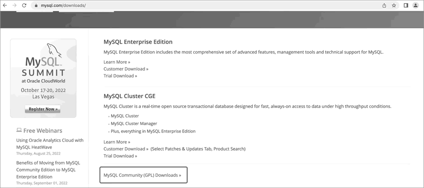
Task: Click the 'Thursday, September 01, 2022' date
Action: [x=41, y=183]
